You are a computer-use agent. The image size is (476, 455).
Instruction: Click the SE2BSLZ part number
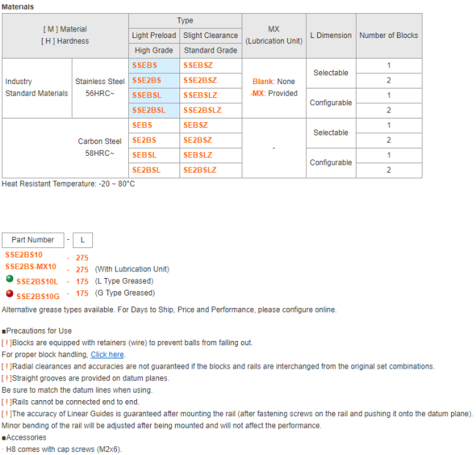(x=200, y=170)
